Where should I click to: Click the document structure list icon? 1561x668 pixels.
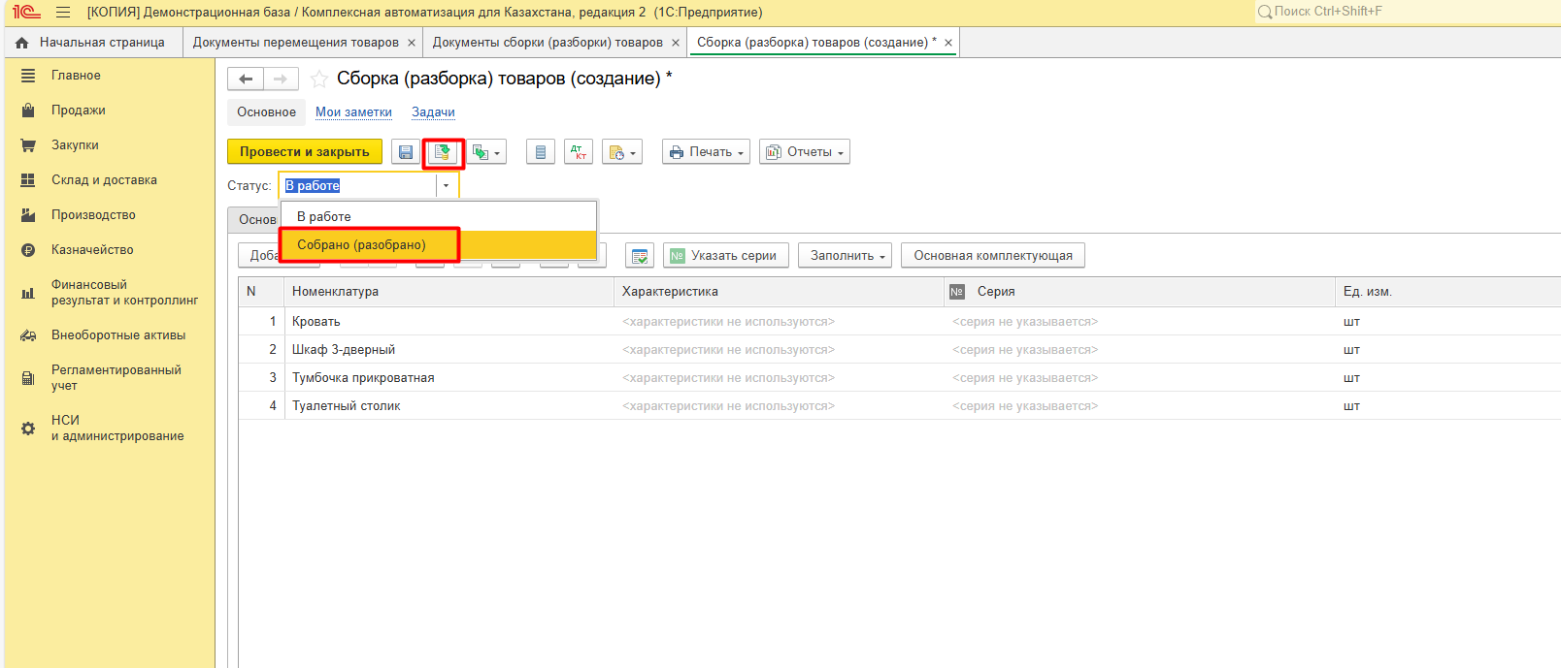click(x=541, y=152)
